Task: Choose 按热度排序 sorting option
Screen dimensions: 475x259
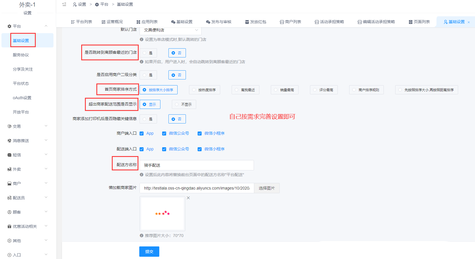Action: click(x=204, y=90)
